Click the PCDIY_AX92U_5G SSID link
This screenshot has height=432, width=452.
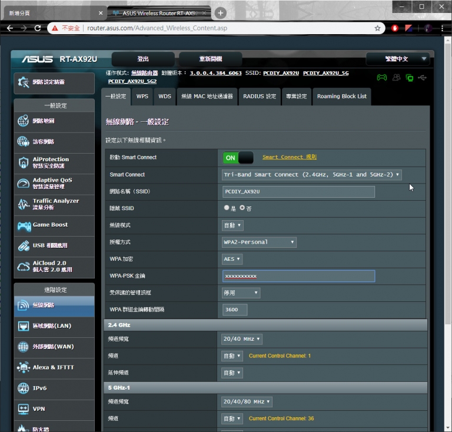[325, 73]
